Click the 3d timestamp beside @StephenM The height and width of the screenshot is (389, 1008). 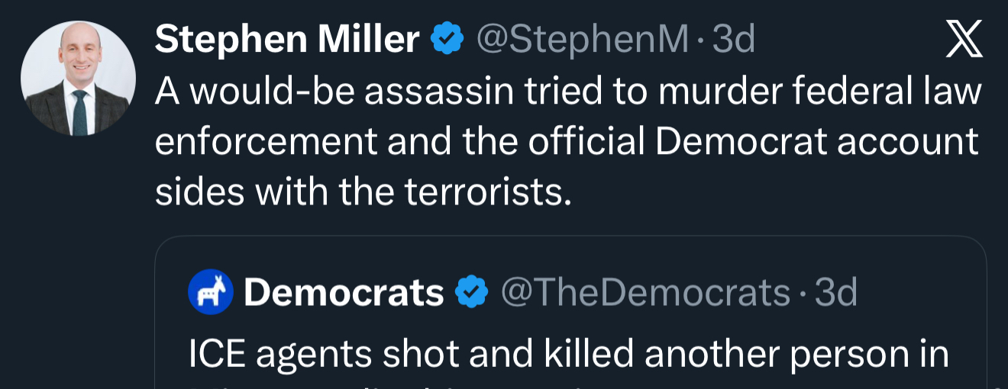pyautogui.click(x=734, y=40)
